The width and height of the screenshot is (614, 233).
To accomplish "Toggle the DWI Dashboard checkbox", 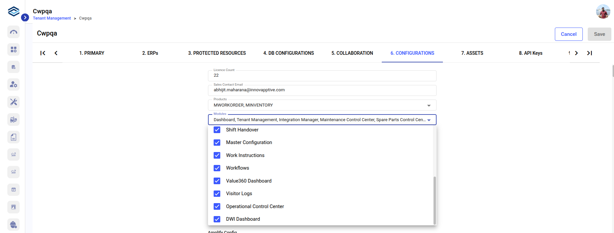I will (217, 219).
